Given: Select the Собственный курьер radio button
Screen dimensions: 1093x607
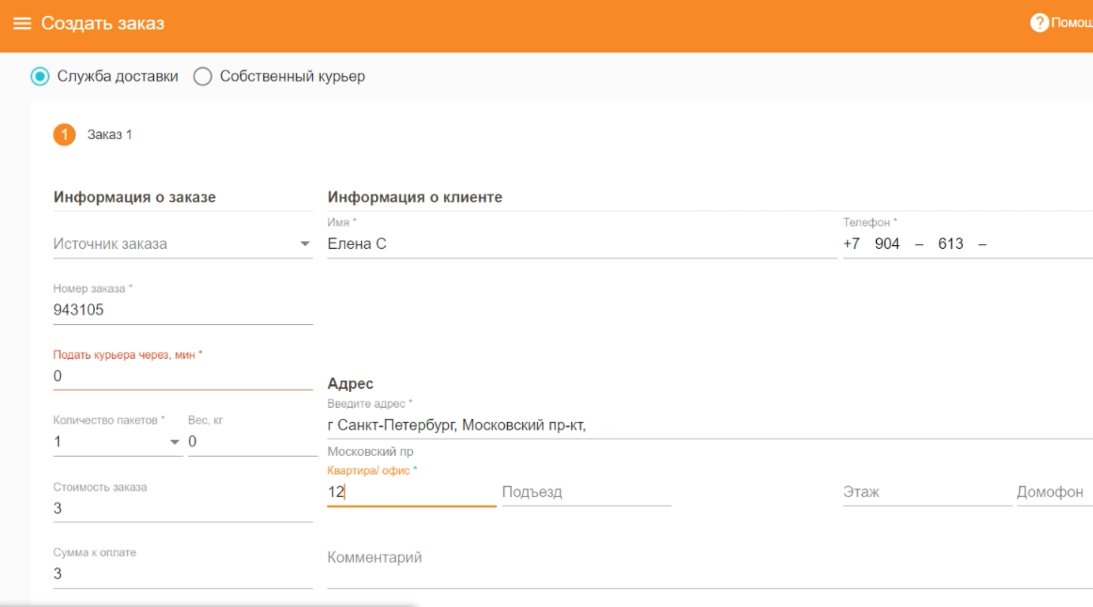Looking at the screenshot, I should click(x=202, y=76).
